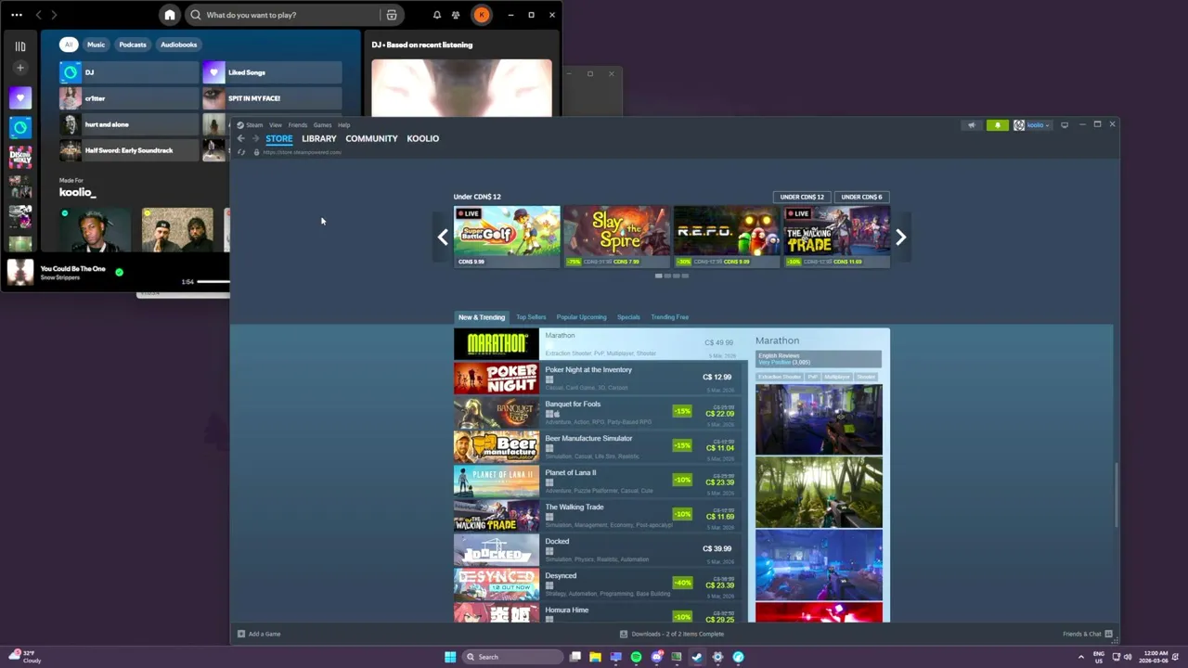Go back in Spotify navigation
The height and width of the screenshot is (668, 1188).
click(38, 15)
